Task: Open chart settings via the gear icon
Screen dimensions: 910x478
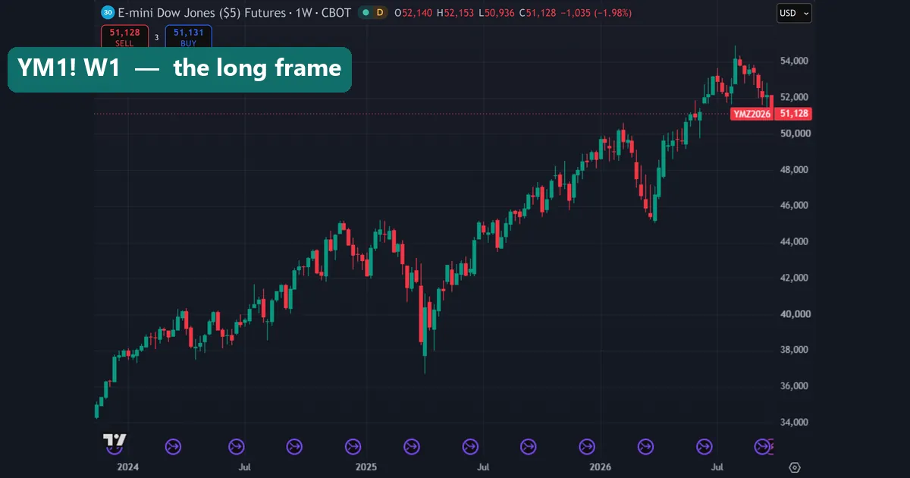Action: [x=795, y=467]
